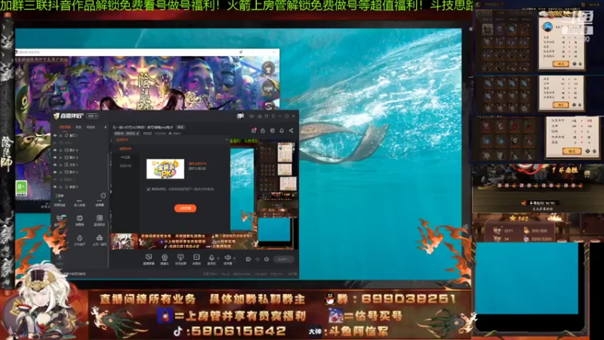
Task: Open the toolbox circular manage icon
Action: (103, 196)
